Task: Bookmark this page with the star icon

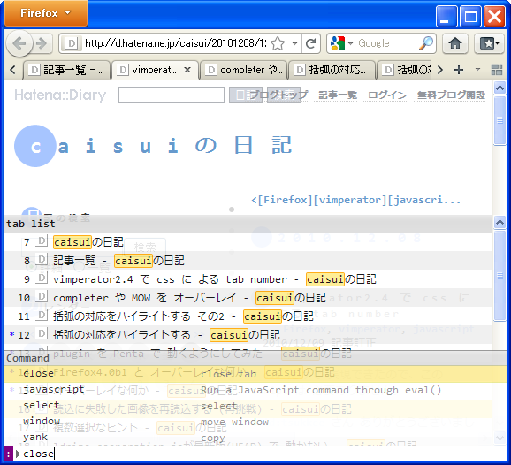Action: 278,43
